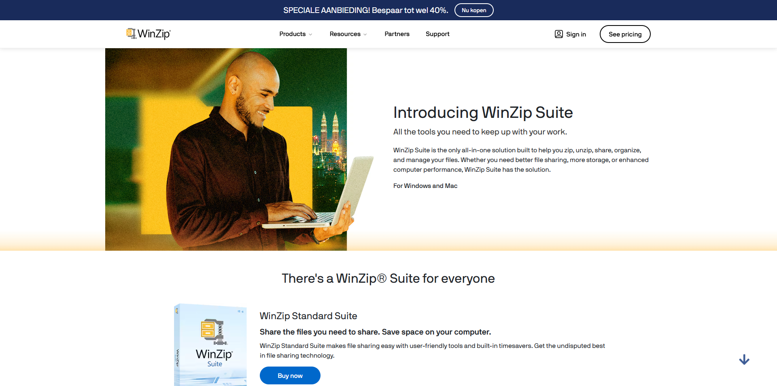The width and height of the screenshot is (777, 386).
Task: Expand the Resources dropdown menu
Action: point(348,34)
